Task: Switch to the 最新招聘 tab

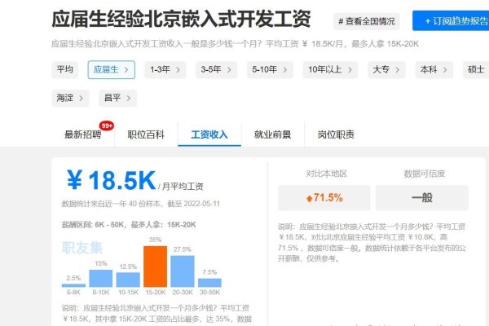Action: pos(82,134)
